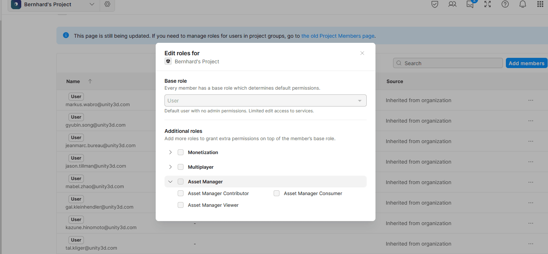Open the inbox icon showing 2 notifications
The image size is (548, 254).
[x=470, y=4]
